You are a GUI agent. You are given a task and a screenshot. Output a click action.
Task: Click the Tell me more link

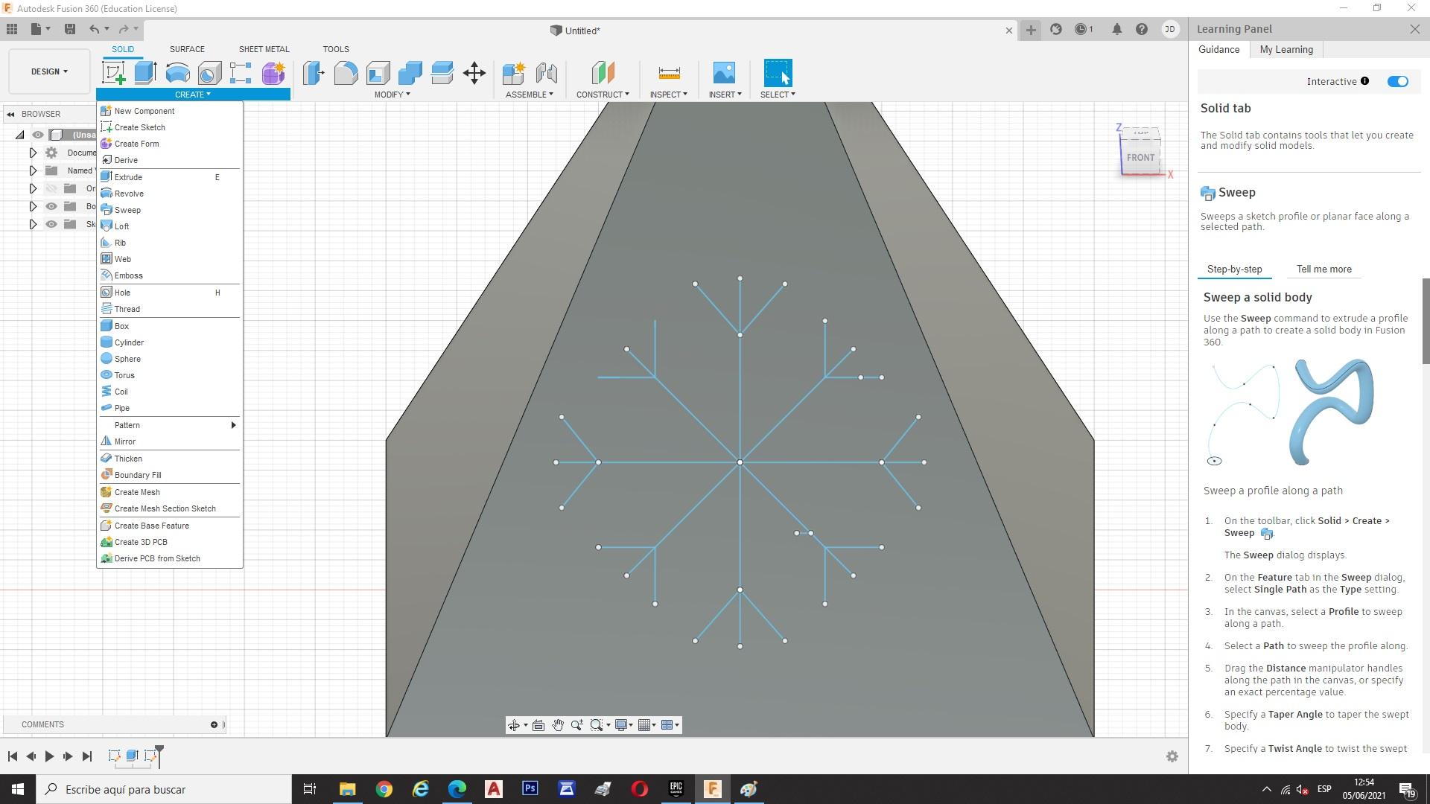pos(1323,269)
